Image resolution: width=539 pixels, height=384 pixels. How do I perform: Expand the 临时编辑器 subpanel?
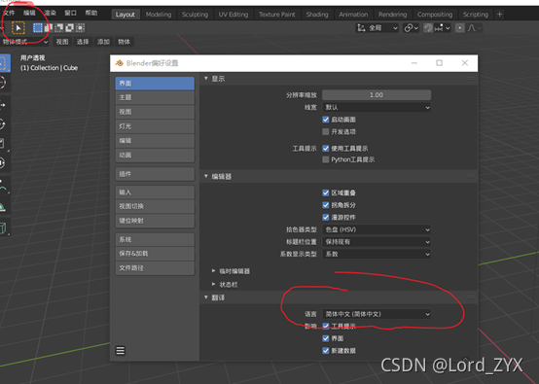point(213,271)
